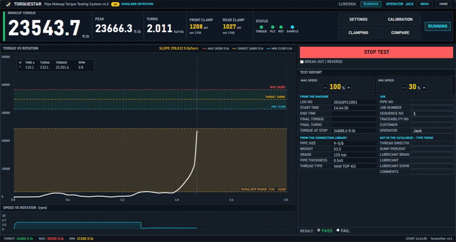Viewport: 456px width, 242px height.
Task: Click the SLOPE 290,812 ft.lb/turn readout
Action: click(x=179, y=48)
